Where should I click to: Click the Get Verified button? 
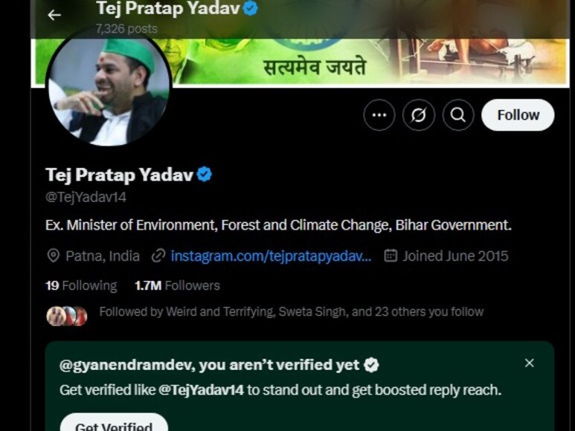pyautogui.click(x=114, y=423)
